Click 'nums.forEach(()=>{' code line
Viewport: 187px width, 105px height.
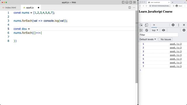(28, 33)
